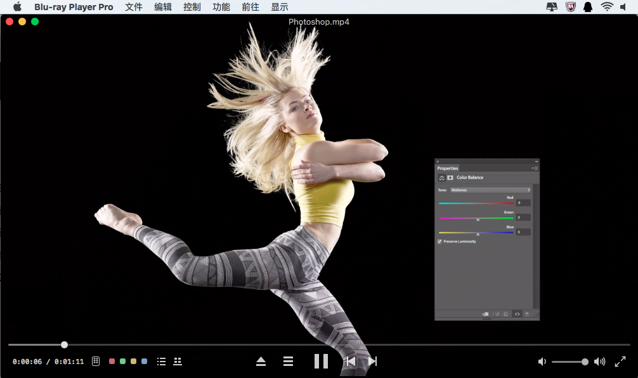
Task: Click the eject disc icon
Action: click(261, 361)
